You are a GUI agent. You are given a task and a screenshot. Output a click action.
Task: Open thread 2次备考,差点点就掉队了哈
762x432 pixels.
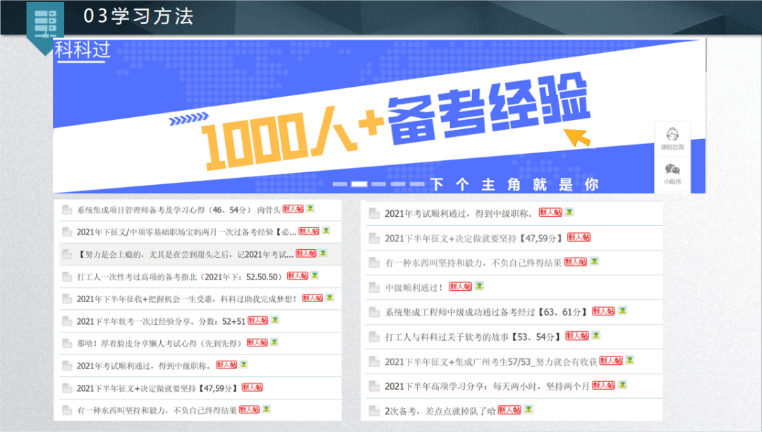click(440, 411)
